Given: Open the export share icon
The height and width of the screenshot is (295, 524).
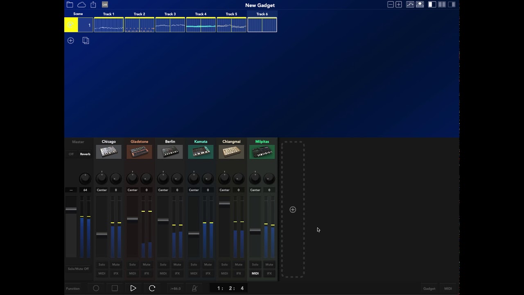Looking at the screenshot, I should (x=93, y=5).
